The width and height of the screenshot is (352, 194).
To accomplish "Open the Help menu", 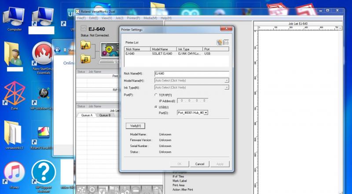I will click(166, 18).
